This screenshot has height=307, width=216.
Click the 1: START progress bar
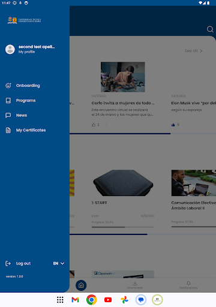[123, 227]
